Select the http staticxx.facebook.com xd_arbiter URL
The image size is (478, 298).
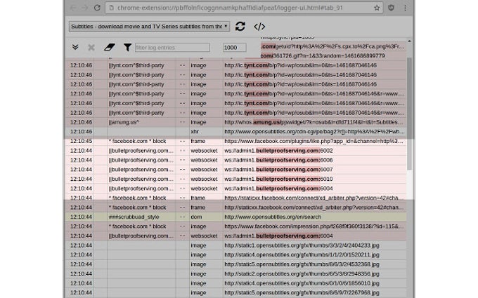click(314, 208)
